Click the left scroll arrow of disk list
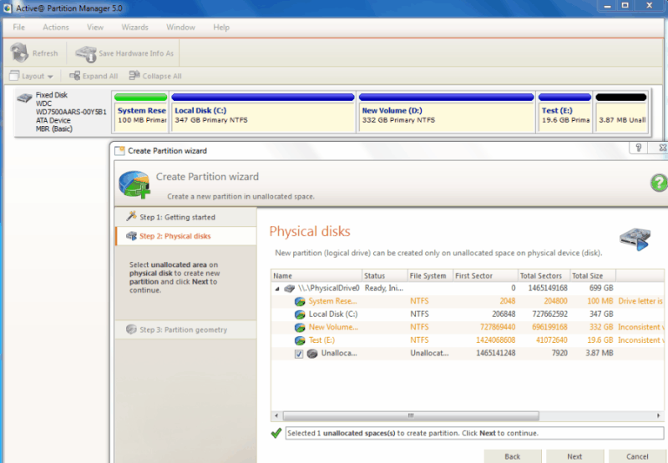The height and width of the screenshot is (463, 668). coord(276,415)
